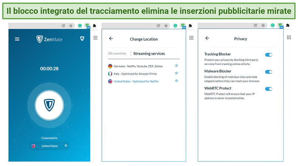Bookmark page with star in right browser bar
This screenshot has width=298, height=166.
[263, 25]
